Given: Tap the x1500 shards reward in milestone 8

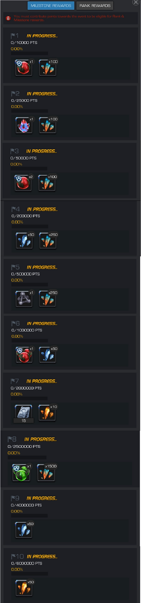Looking at the screenshot, I should click(x=46, y=472).
